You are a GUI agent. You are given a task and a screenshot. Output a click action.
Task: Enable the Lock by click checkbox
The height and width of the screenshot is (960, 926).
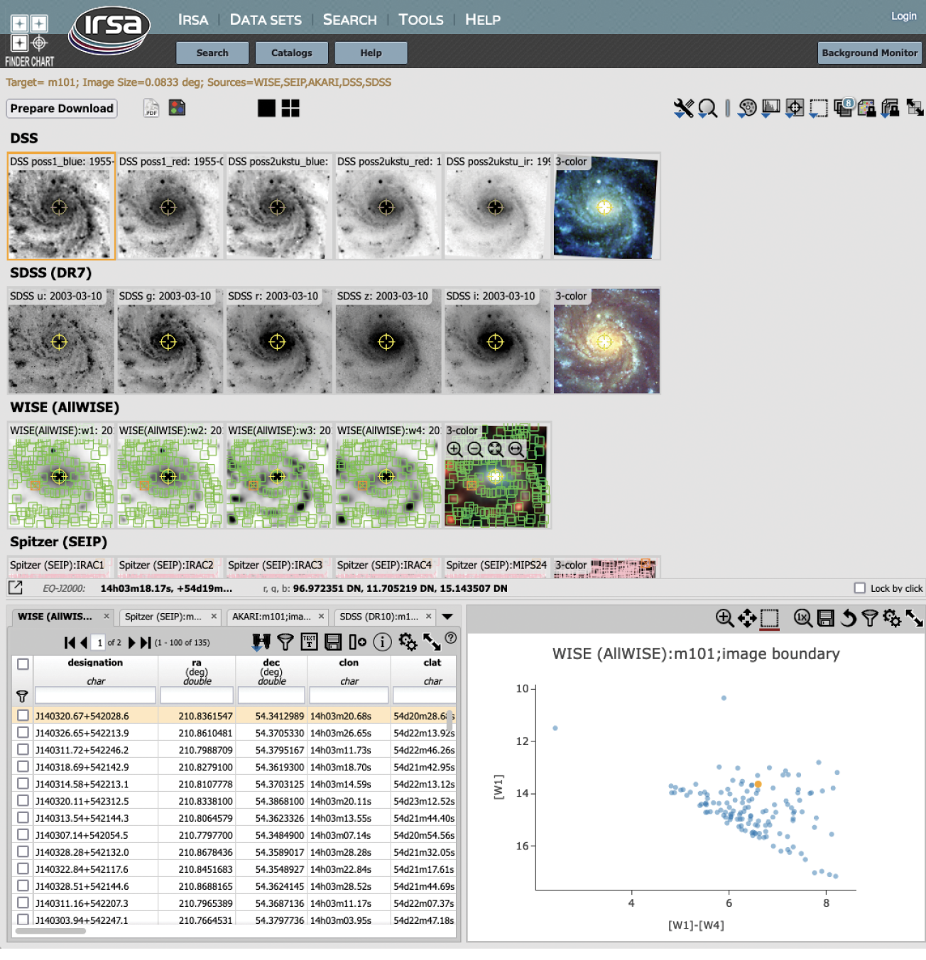[x=860, y=588]
